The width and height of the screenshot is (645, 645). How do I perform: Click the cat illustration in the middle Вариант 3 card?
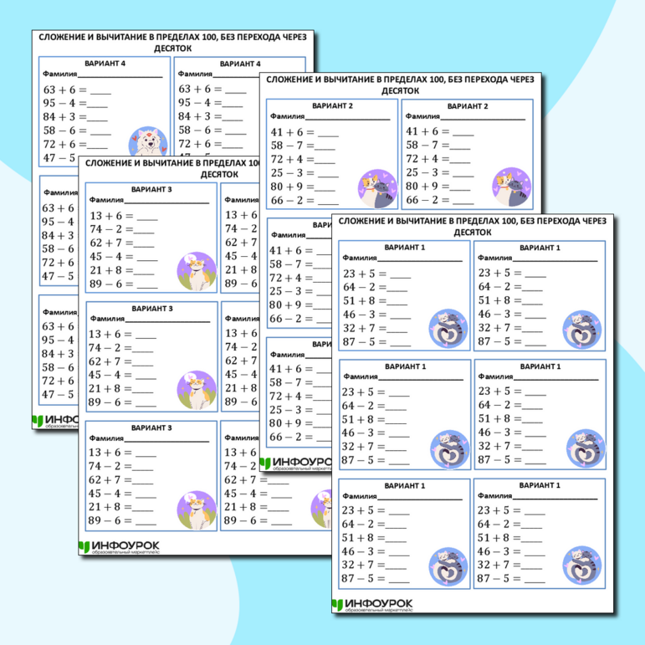[197, 390]
